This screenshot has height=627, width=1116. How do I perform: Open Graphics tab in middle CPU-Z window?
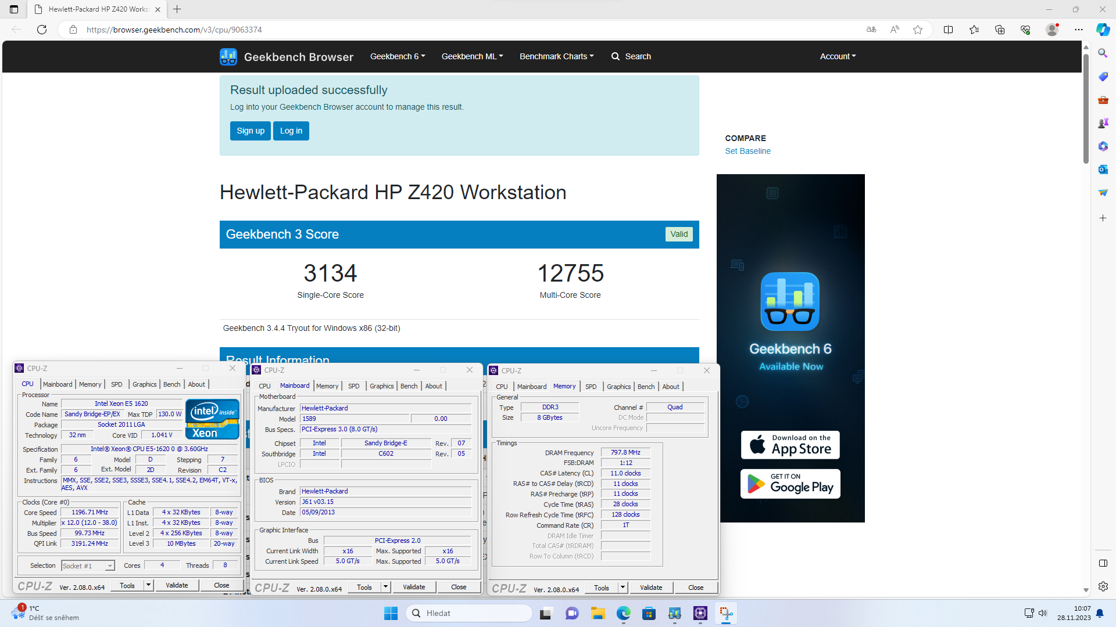coord(382,386)
